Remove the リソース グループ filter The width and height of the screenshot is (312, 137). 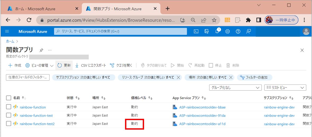coord(178,77)
